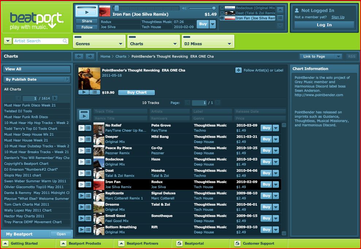Viewport: 361px width, 249px height.
Task: Open buy options arrow for No Relief
Action: (276, 128)
